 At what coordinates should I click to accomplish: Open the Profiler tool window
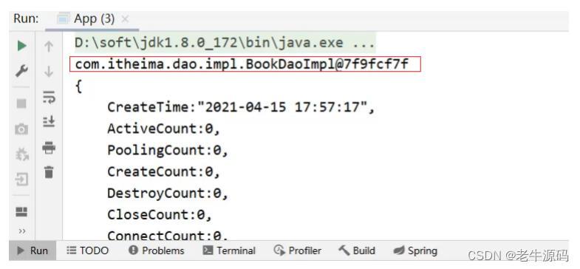click(298, 251)
